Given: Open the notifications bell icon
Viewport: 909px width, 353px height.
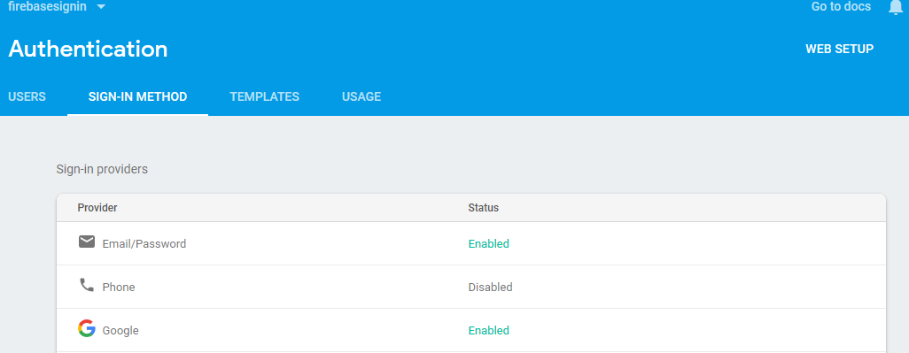Looking at the screenshot, I should click(x=896, y=6).
